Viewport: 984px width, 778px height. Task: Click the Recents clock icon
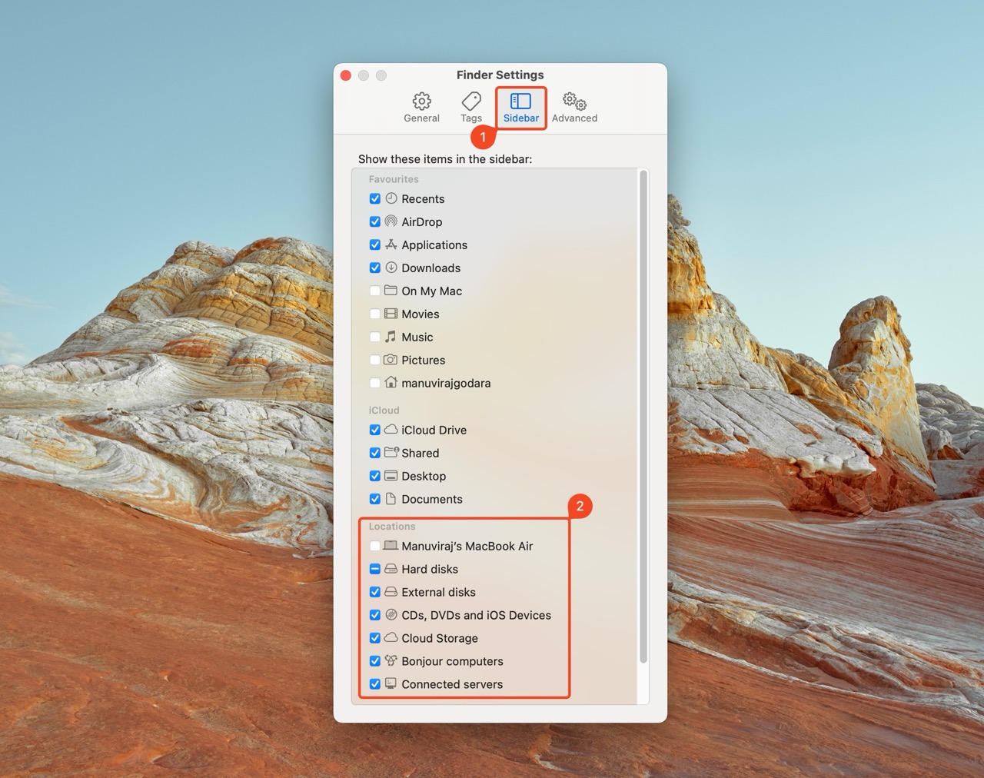pos(391,198)
